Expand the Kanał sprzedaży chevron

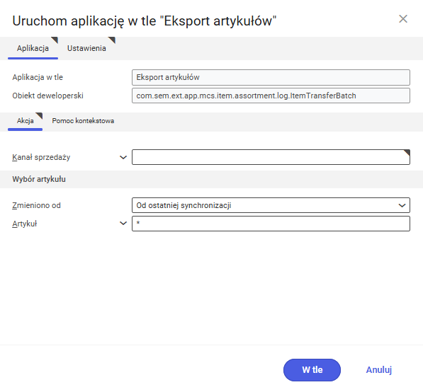tap(123, 157)
